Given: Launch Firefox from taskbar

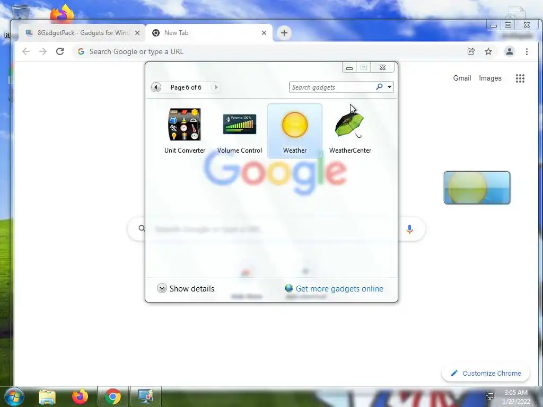Looking at the screenshot, I should 80,396.
